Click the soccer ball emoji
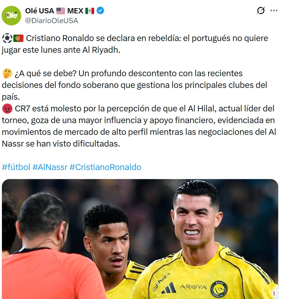This screenshot has width=285, height=299. pos(7,38)
